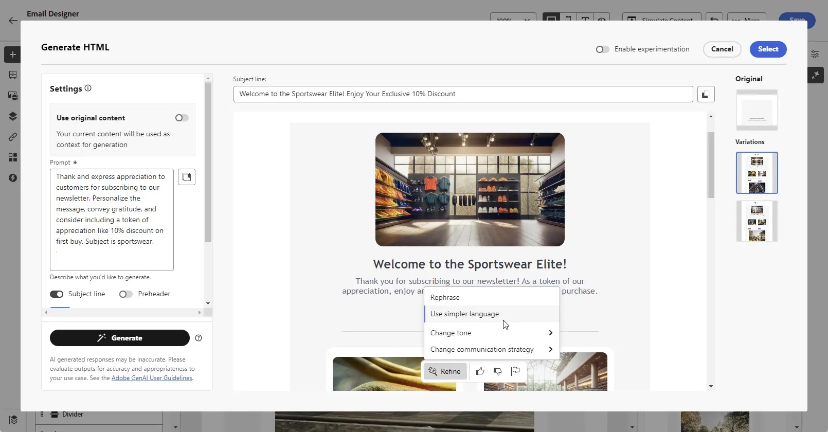Image resolution: width=828 pixels, height=432 pixels.
Task: Open the links icon in left sidebar
Action: click(x=13, y=137)
